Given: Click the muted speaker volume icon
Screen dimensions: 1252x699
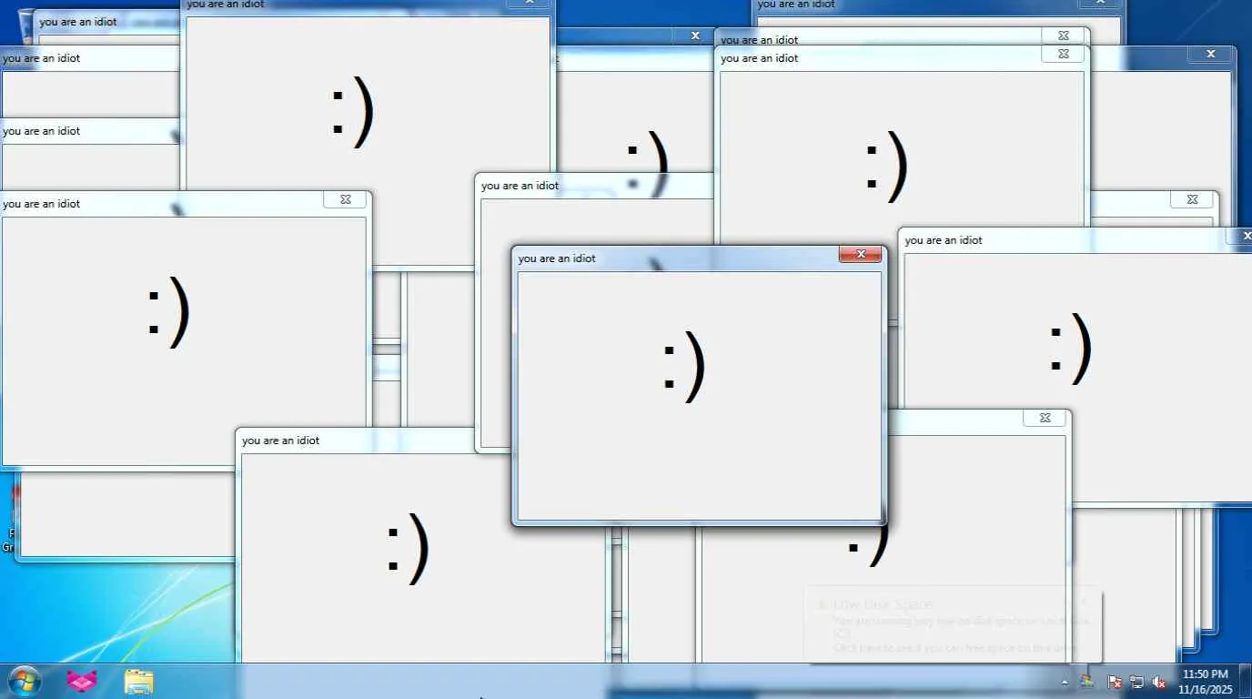Looking at the screenshot, I should (1159, 682).
